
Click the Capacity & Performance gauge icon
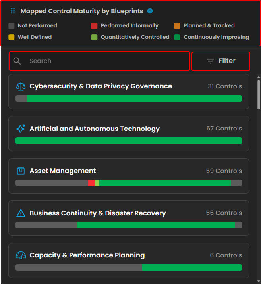coord(20,255)
